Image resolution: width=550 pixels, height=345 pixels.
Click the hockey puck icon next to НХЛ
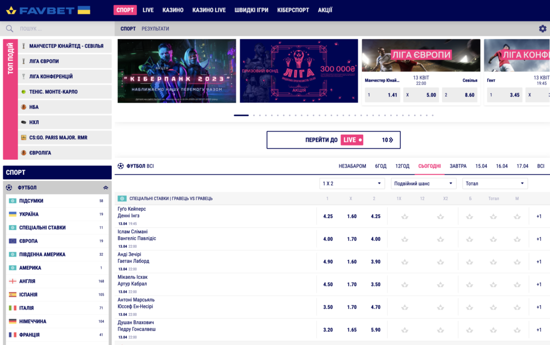point(24,122)
